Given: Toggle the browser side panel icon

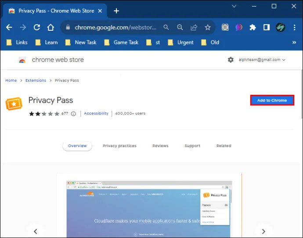Looking at the screenshot, I should (x=267, y=27).
